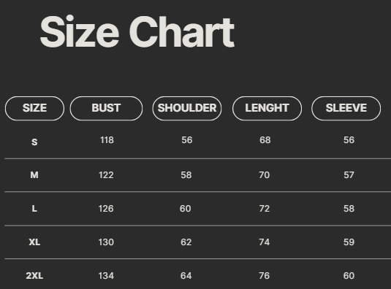Select the S size row label
This screenshot has width=391, height=289.
pyautogui.click(x=34, y=142)
